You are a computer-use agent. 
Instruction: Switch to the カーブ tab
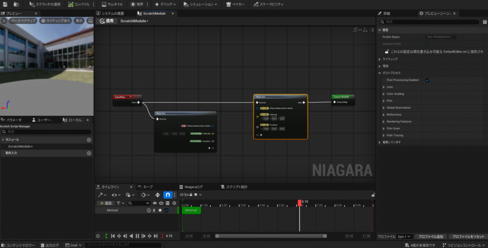coord(145,187)
